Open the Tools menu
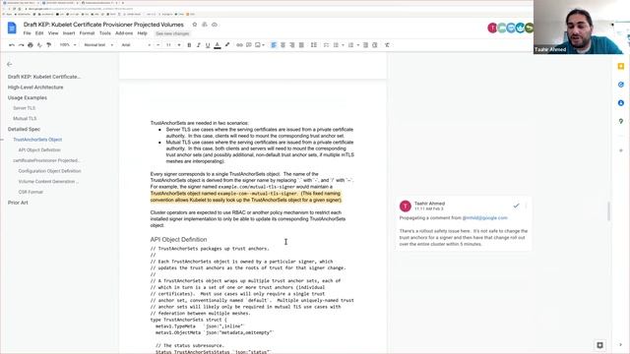 point(105,33)
